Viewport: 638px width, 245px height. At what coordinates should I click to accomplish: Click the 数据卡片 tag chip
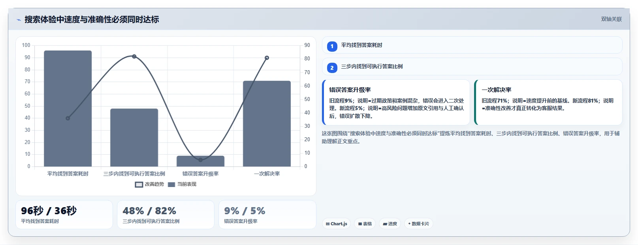[x=419, y=224]
